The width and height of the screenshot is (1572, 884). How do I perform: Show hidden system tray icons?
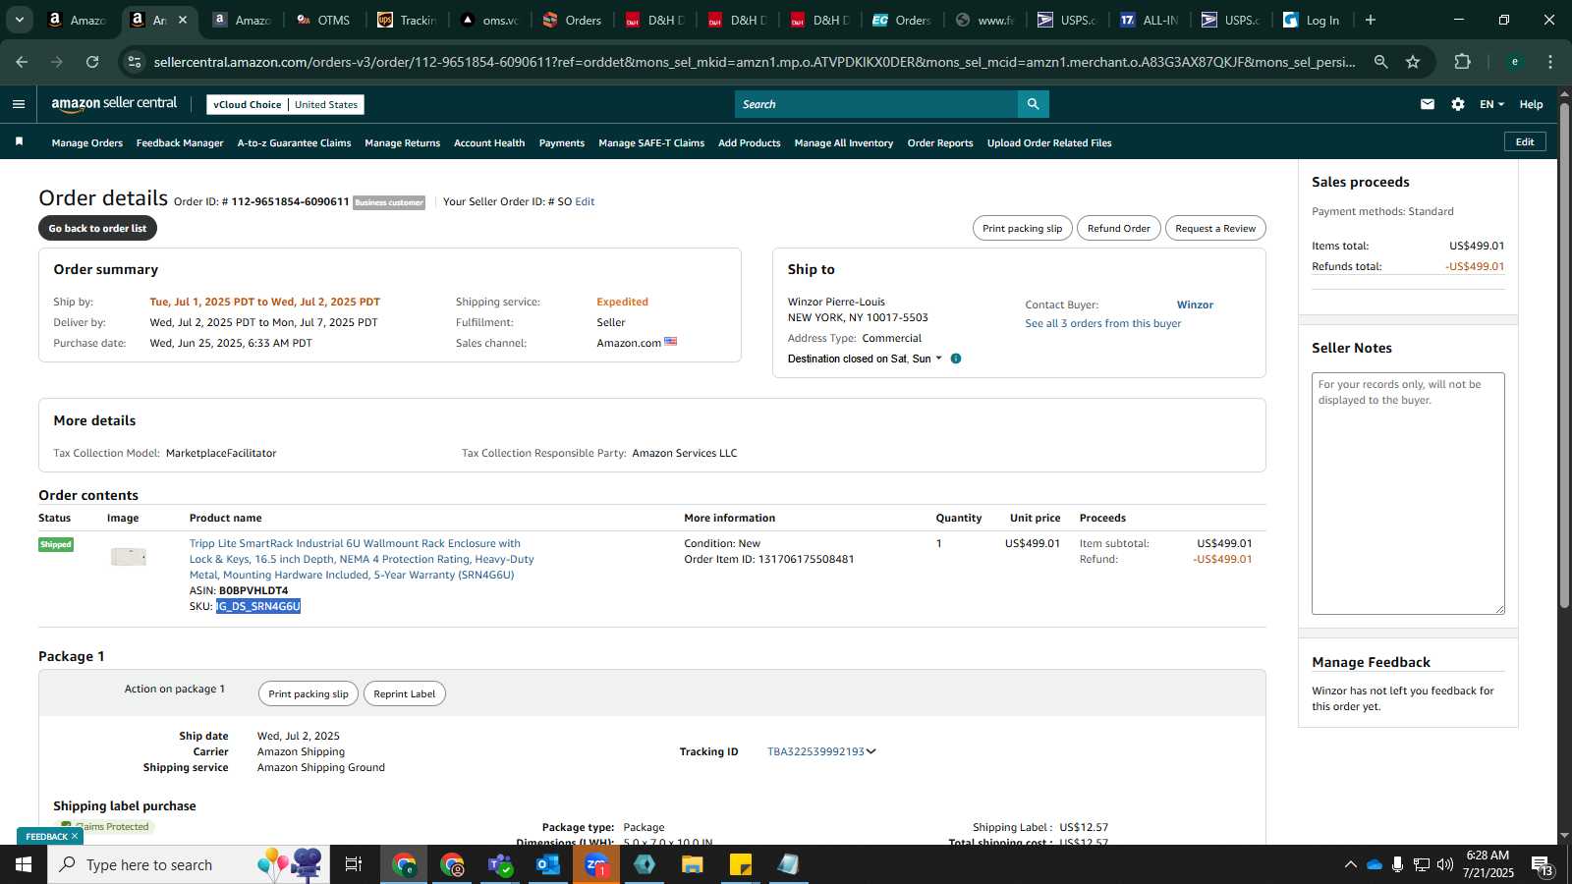[1350, 864]
